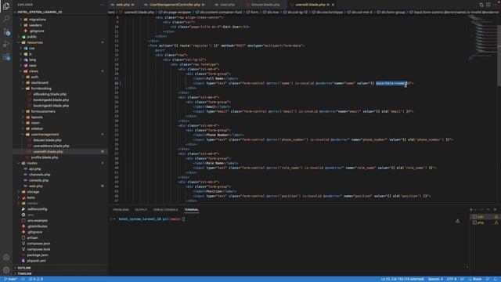Switch to the DEBUG CONSOLE panel tab

pyautogui.click(x=165, y=210)
